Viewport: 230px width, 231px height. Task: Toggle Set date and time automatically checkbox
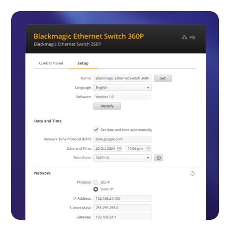coord(96,130)
